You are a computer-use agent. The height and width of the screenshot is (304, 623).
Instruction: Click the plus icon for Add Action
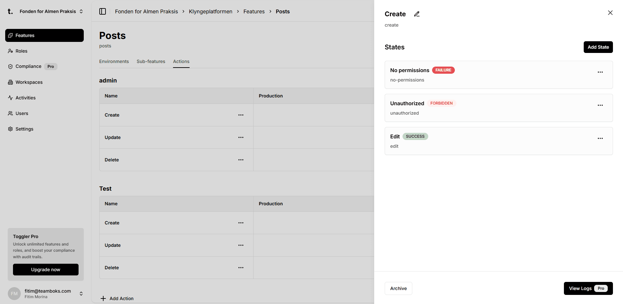pyautogui.click(x=103, y=298)
